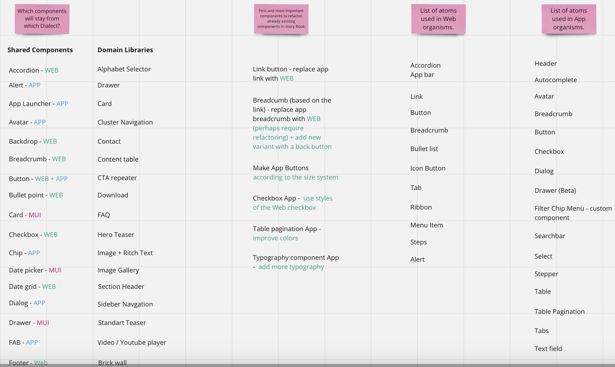Click the 'Autocomplete' atom text
The image size is (615, 367).
pyautogui.click(x=555, y=80)
